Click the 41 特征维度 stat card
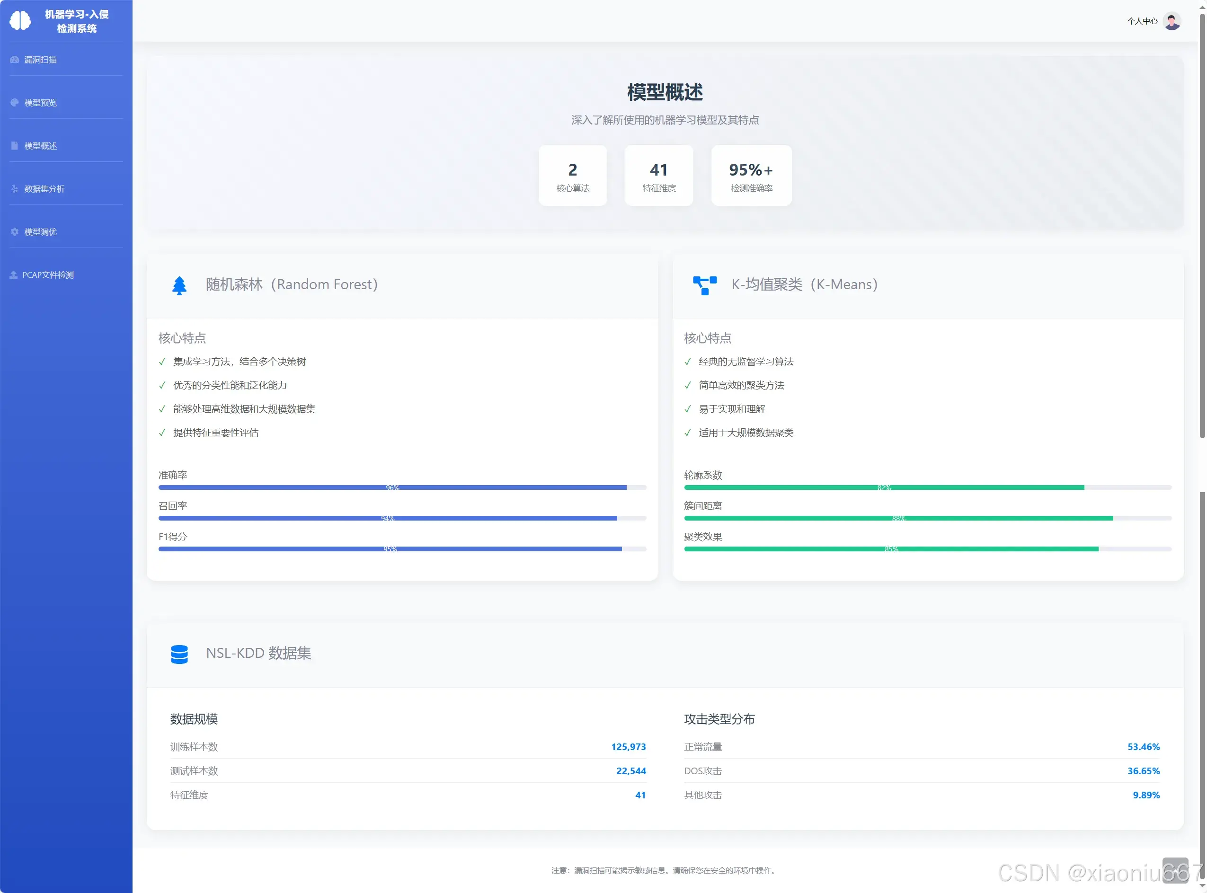The height and width of the screenshot is (893, 1207). (658, 175)
